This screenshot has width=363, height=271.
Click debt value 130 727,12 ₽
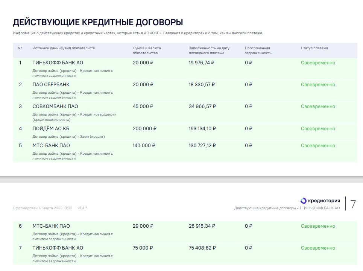click(202, 145)
